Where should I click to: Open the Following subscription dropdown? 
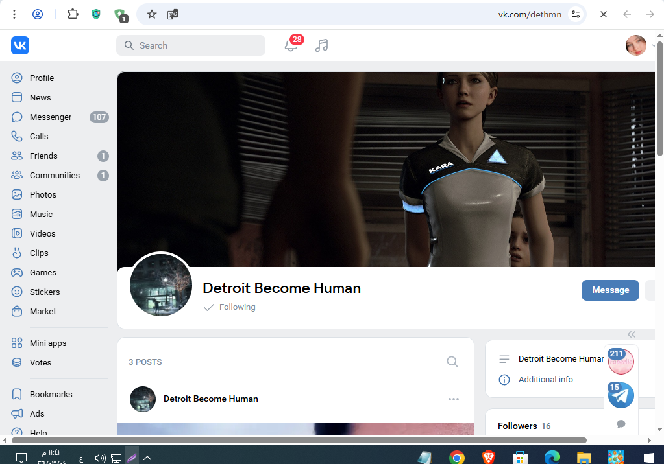pyautogui.click(x=230, y=307)
